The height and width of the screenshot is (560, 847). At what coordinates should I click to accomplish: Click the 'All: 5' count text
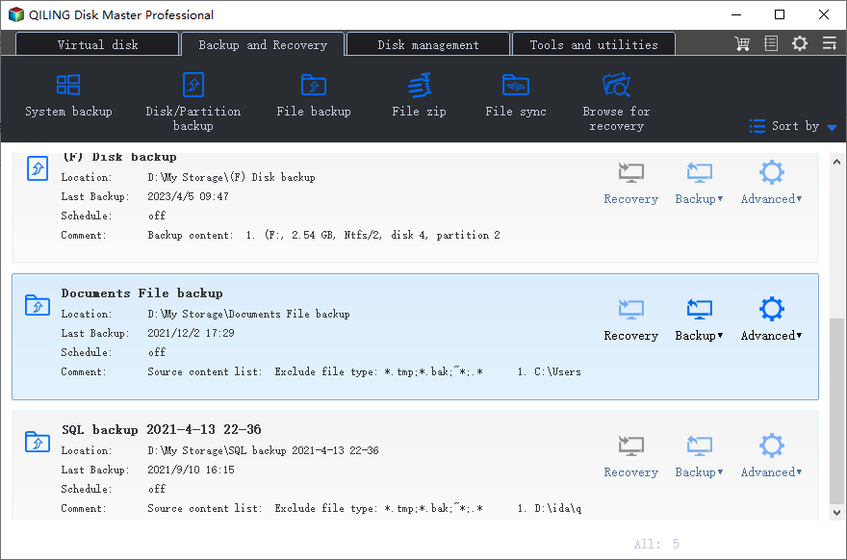click(656, 544)
